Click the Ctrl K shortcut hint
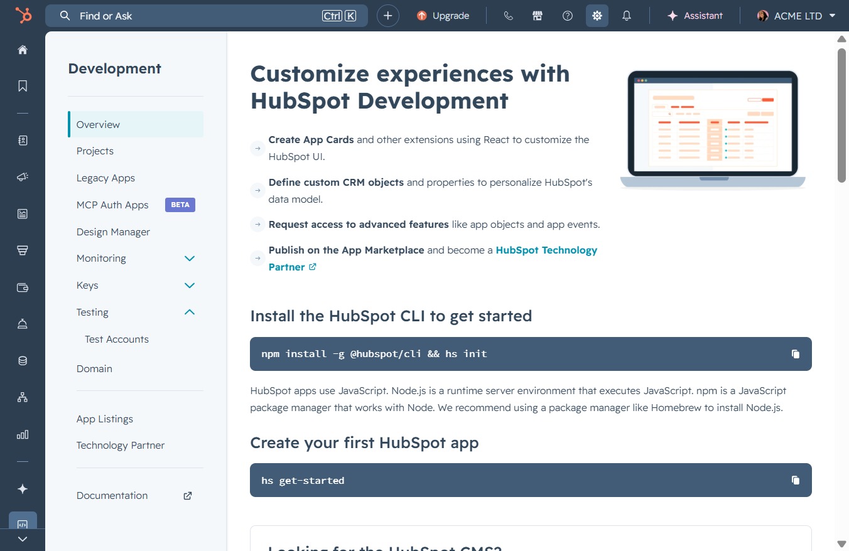The height and width of the screenshot is (551, 849). pos(339,16)
